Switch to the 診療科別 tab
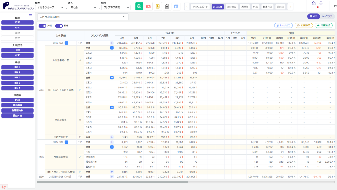This screenshot has height=190, width=337. [267, 7]
